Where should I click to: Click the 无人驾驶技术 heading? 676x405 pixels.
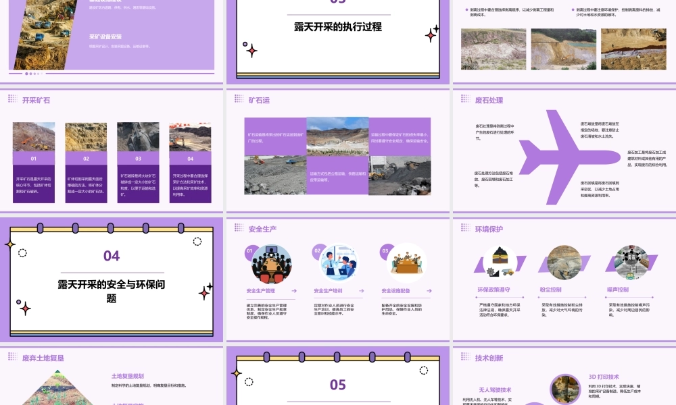[x=495, y=390]
